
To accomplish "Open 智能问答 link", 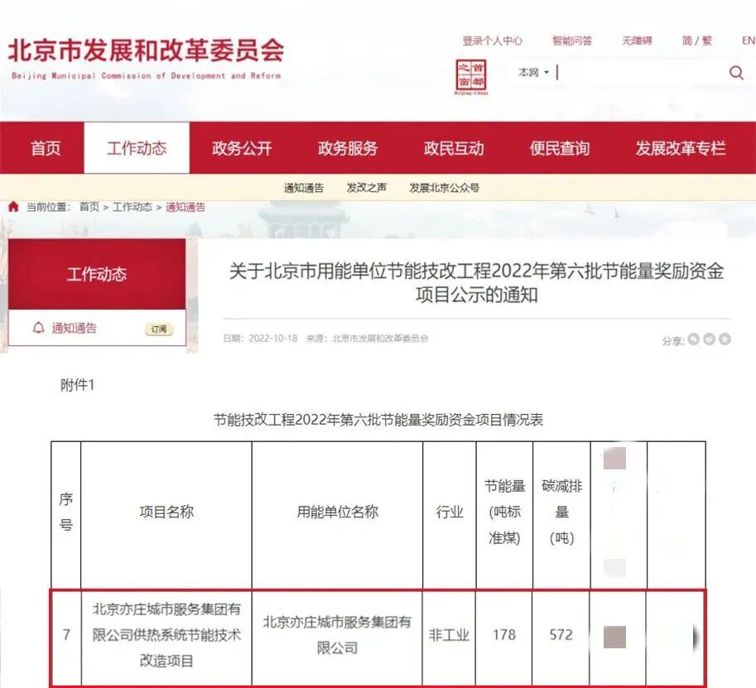I will click(x=572, y=41).
